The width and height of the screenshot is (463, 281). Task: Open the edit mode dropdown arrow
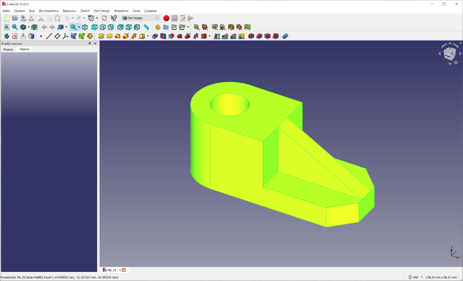[97, 18]
